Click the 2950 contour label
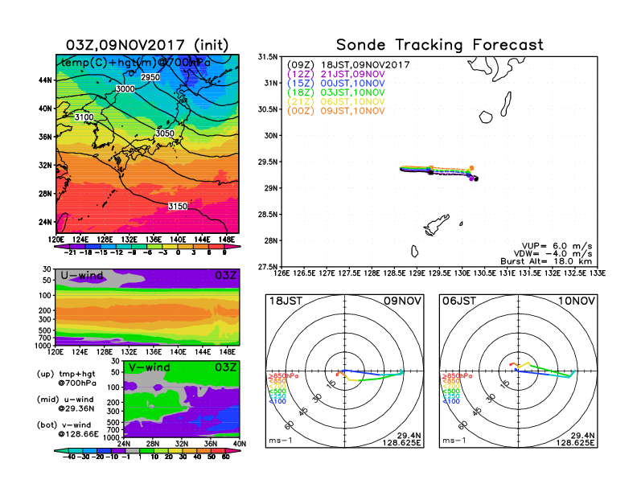 click(150, 77)
